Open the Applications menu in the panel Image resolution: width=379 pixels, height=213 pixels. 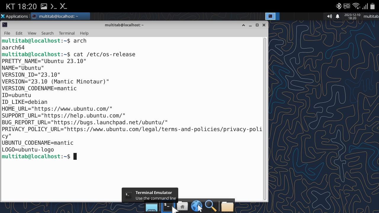point(15,16)
